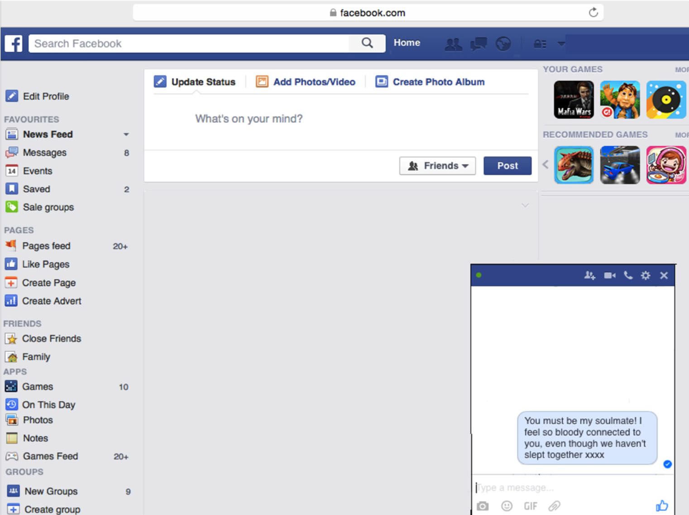The image size is (689, 515).
Task: Open privacy shortcuts lock icon
Action: 540,44
